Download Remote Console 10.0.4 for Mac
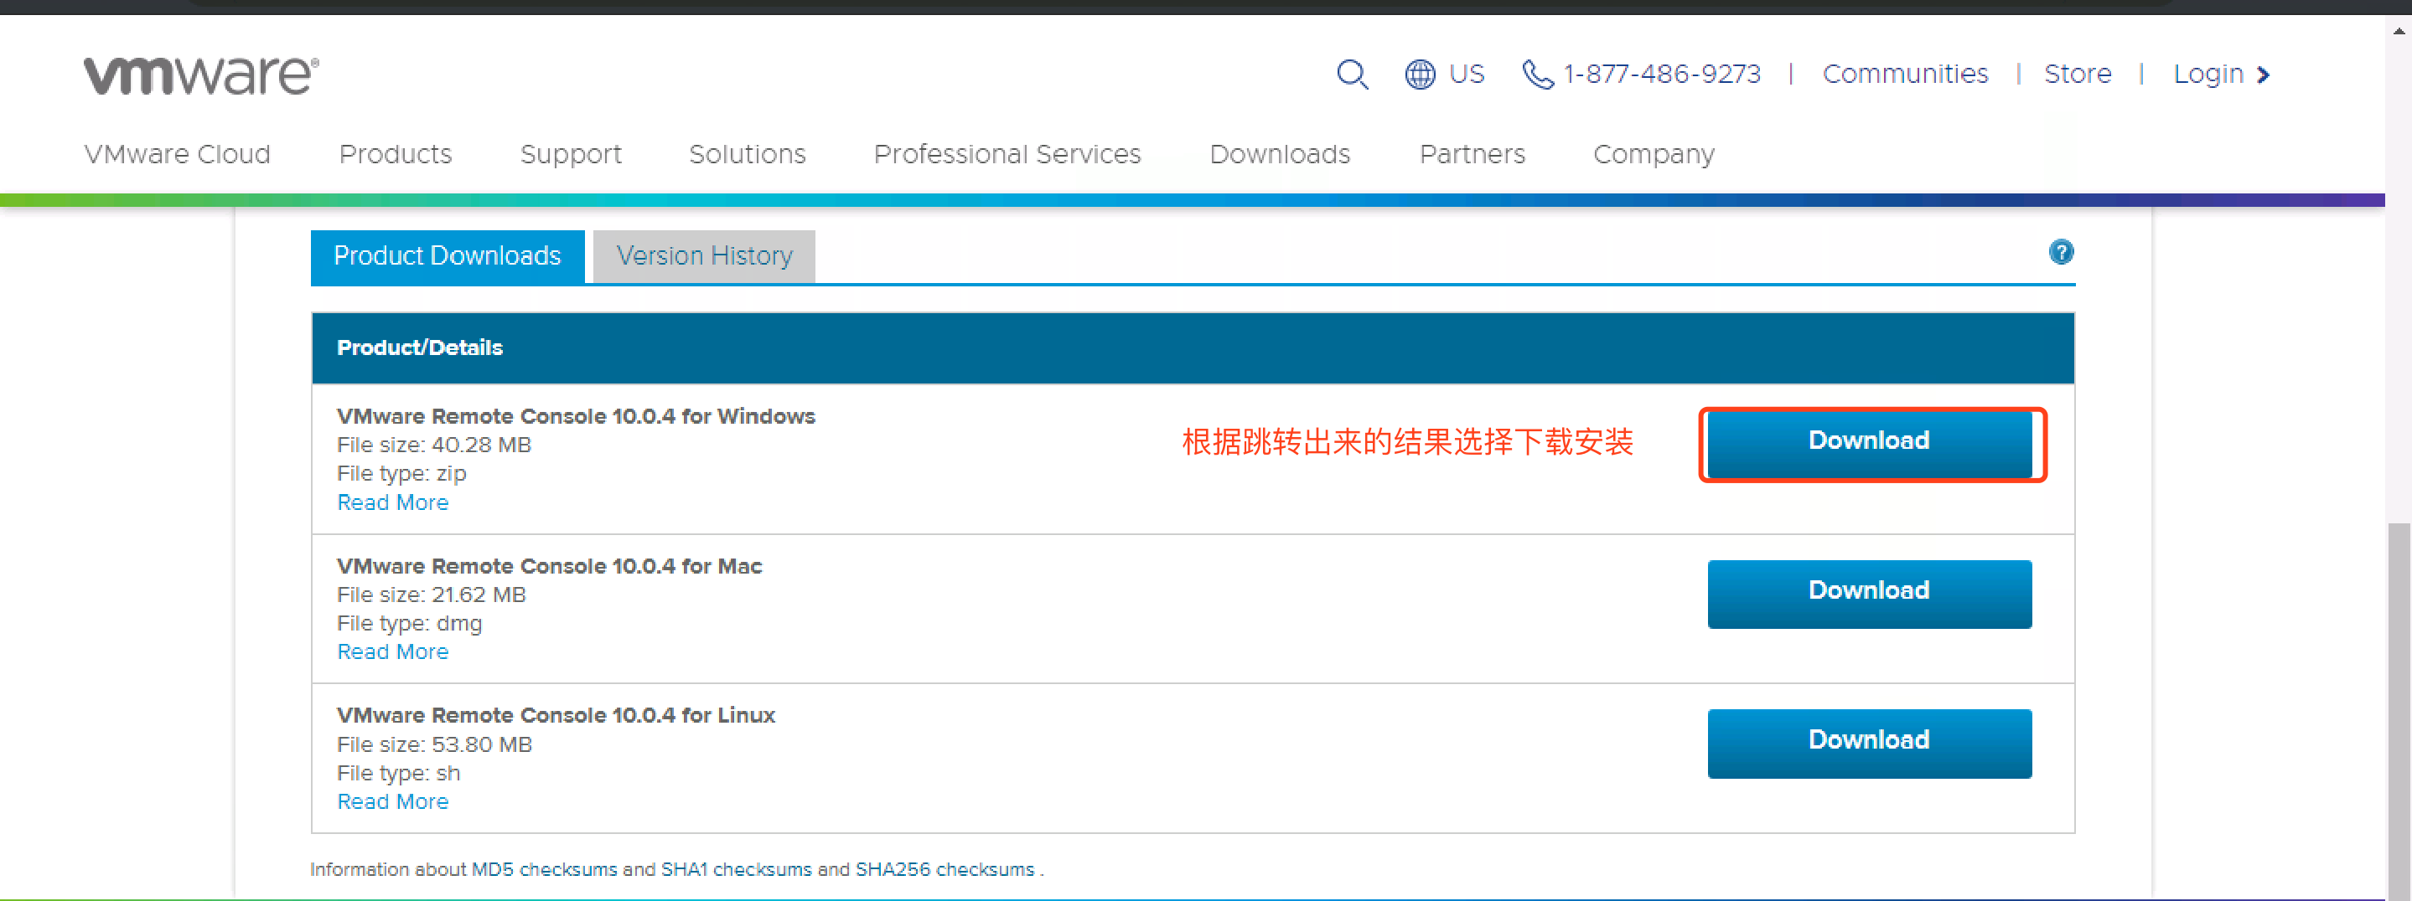The height and width of the screenshot is (901, 2412). click(1869, 595)
